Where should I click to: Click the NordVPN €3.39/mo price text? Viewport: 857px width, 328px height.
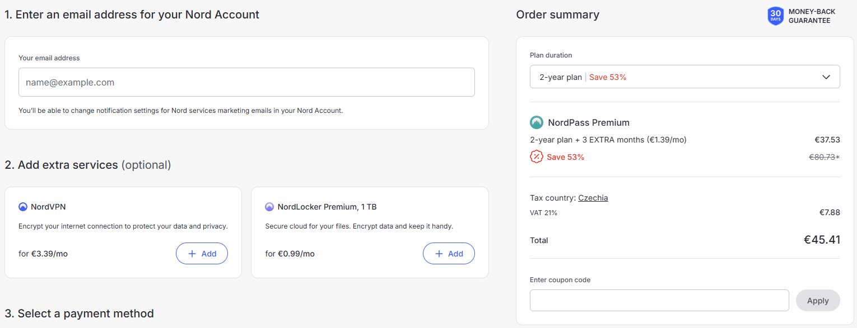(43, 254)
